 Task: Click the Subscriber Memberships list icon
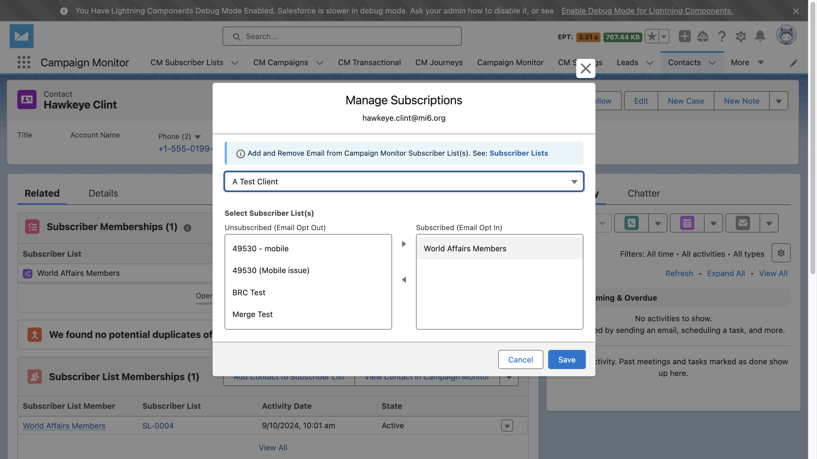pyautogui.click(x=32, y=227)
